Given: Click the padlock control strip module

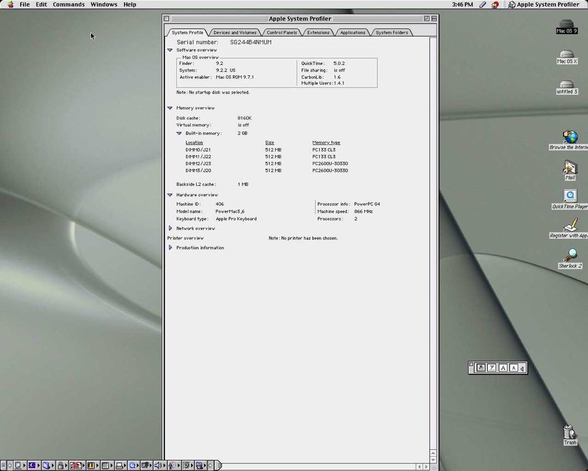Looking at the screenshot, I should [x=61, y=466].
